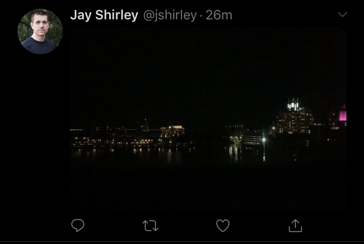Screen dimensions: 364x244
Task: Open the night skyline photo in full view
Action: [x=208, y=119]
